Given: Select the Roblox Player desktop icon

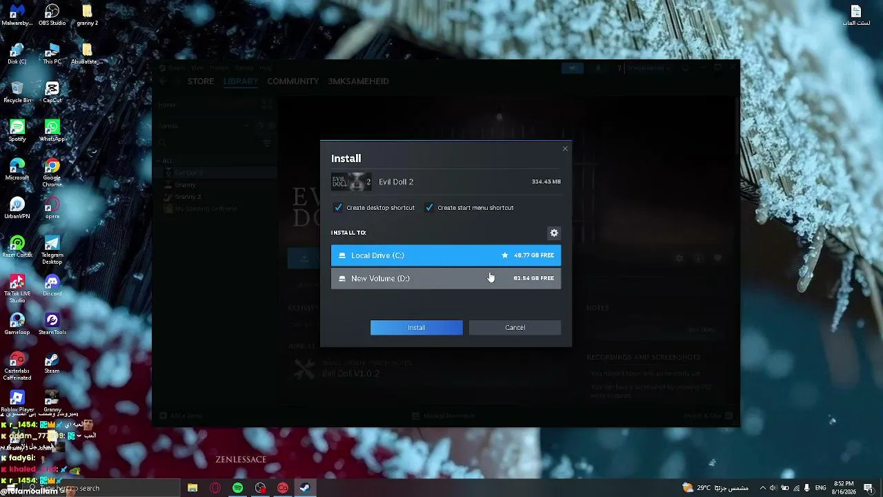Looking at the screenshot, I should pyautogui.click(x=17, y=402).
